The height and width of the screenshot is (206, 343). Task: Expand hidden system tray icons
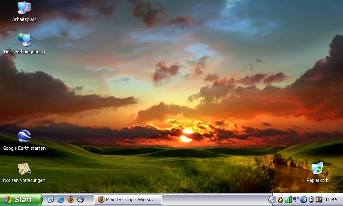click(271, 200)
